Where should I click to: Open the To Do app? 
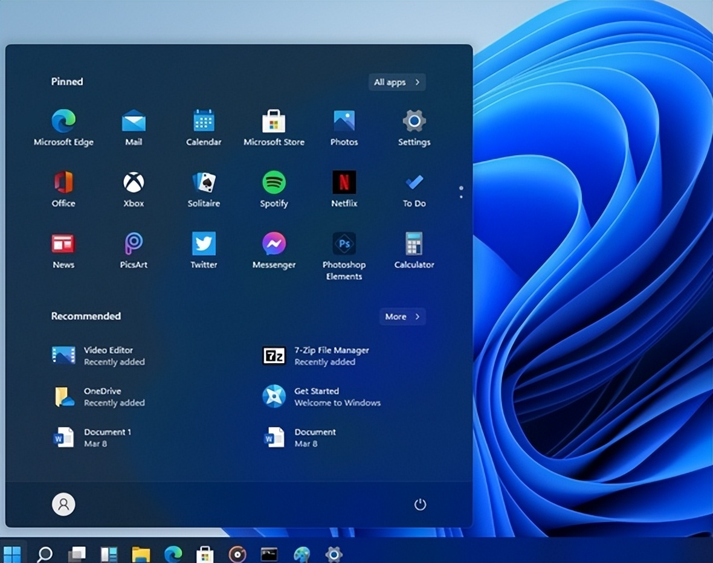414,183
